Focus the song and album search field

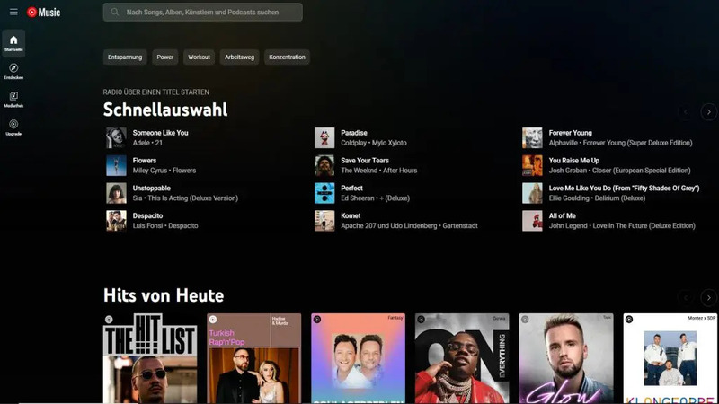pos(203,13)
